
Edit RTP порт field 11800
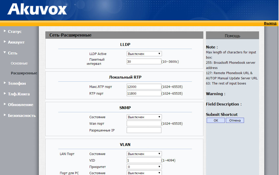coord(144,94)
